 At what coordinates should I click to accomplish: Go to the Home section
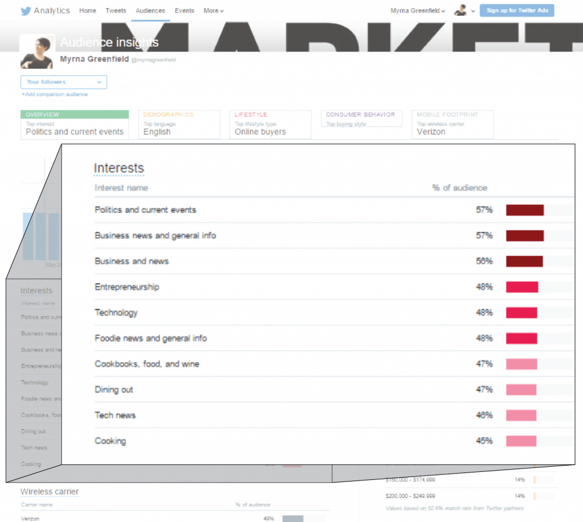point(88,10)
